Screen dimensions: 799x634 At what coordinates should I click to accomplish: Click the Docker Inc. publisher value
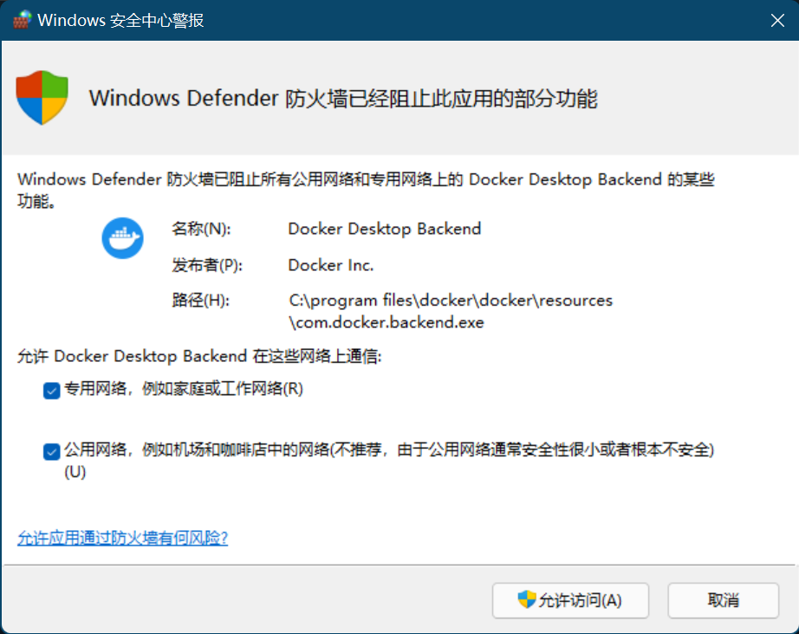331,265
